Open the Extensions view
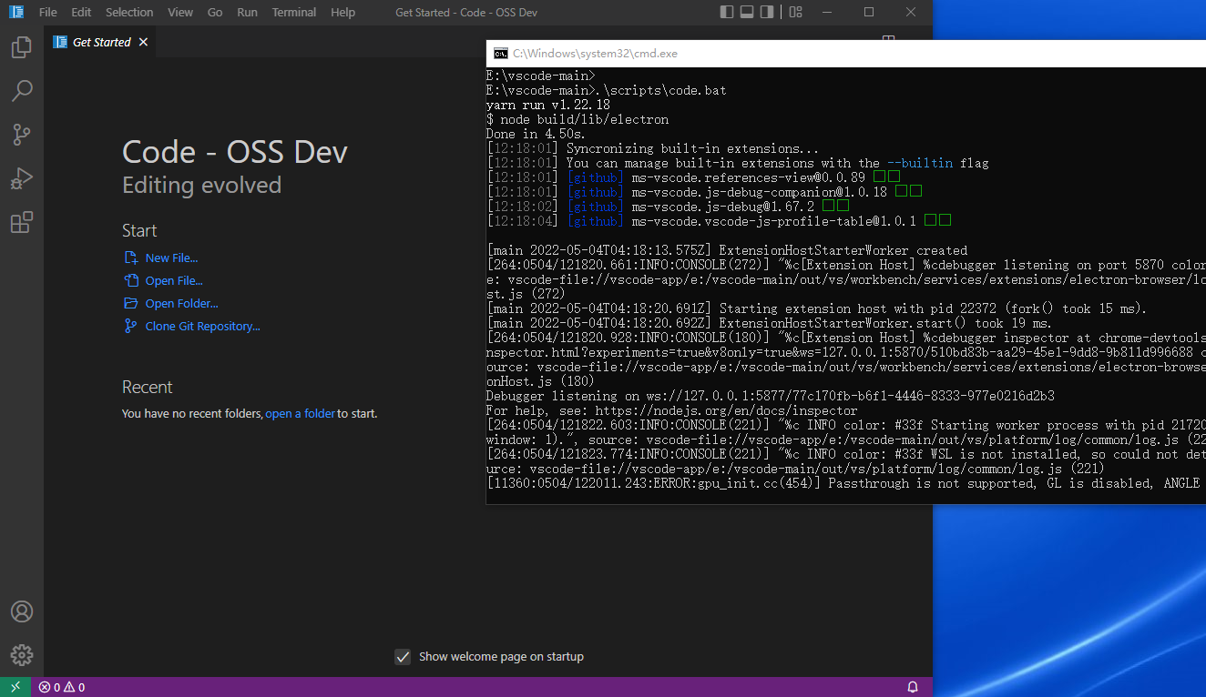 pyautogui.click(x=22, y=222)
